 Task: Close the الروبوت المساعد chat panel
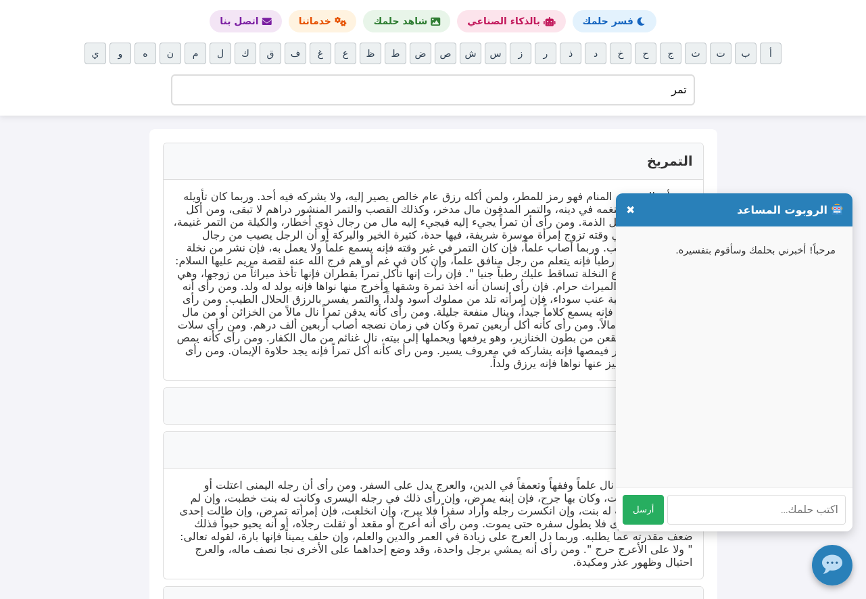coord(631,210)
